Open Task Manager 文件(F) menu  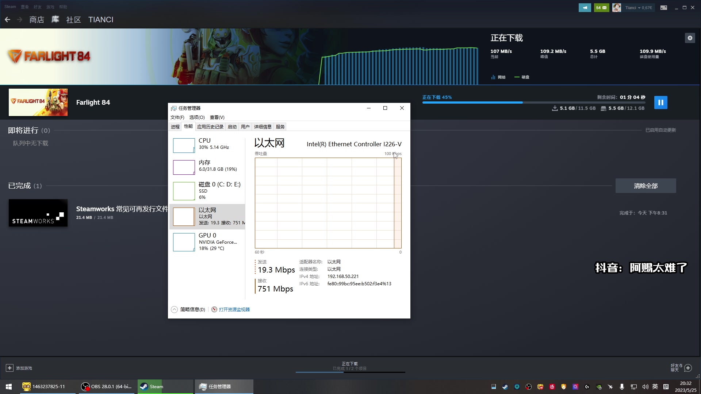click(x=177, y=117)
